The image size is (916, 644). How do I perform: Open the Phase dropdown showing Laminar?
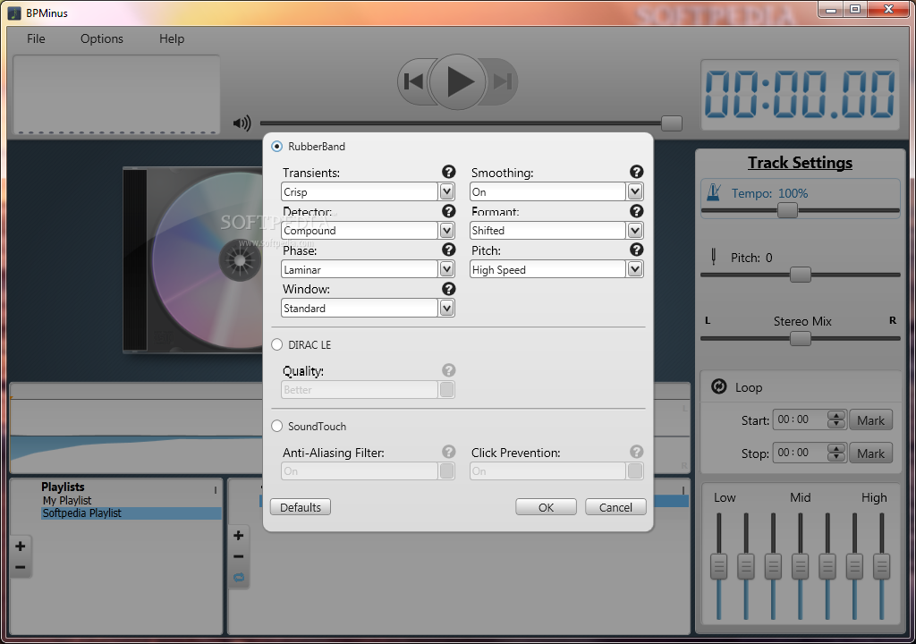coord(368,269)
